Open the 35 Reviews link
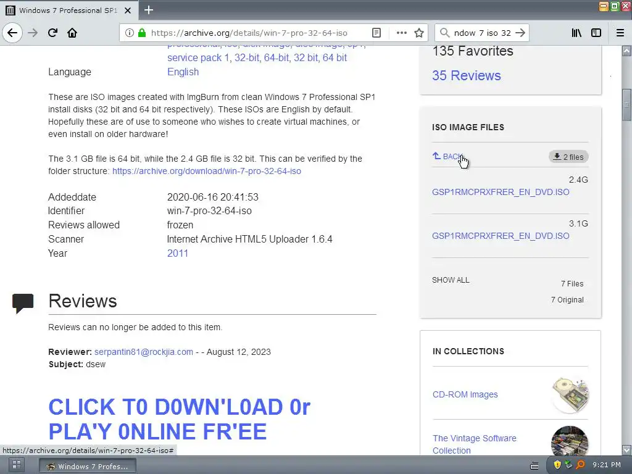The width and height of the screenshot is (632, 474). (467, 75)
